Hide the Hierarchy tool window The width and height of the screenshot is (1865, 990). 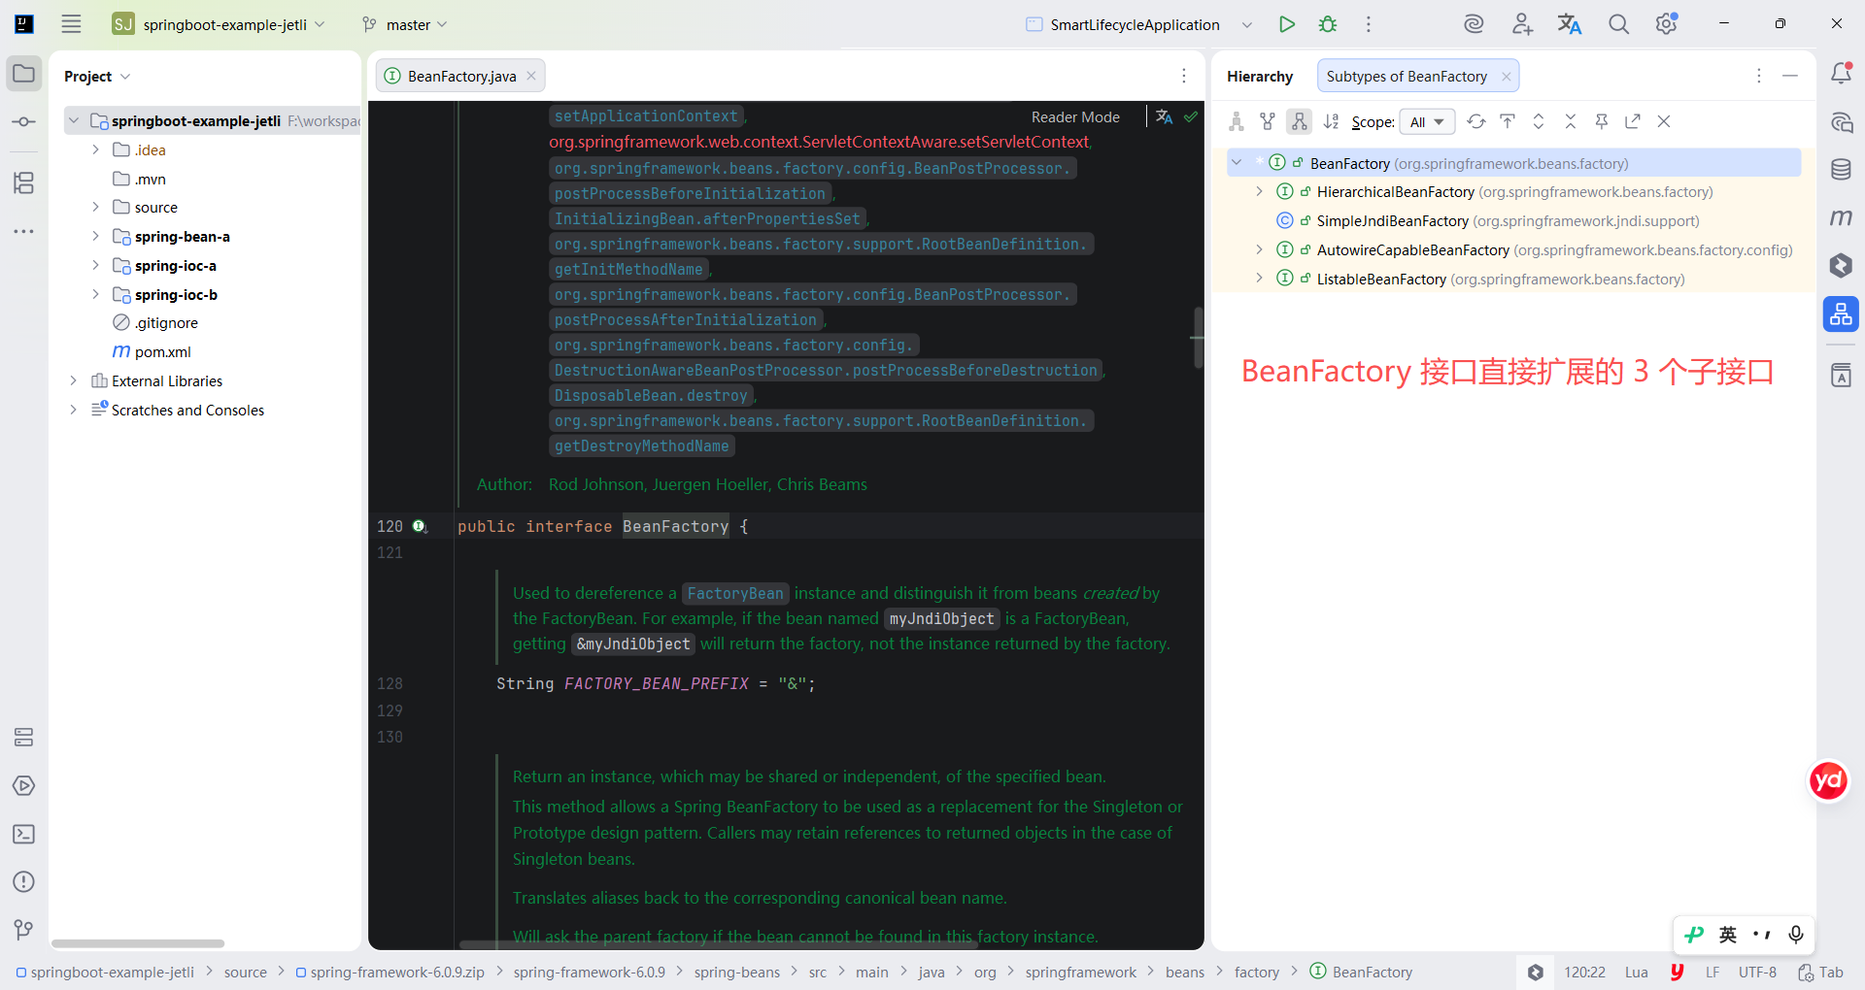pyautogui.click(x=1790, y=76)
